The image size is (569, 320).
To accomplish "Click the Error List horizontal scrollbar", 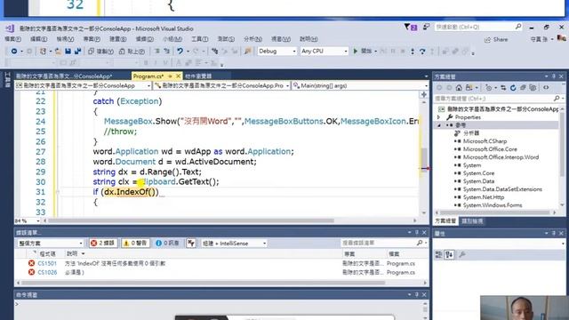I will pyautogui.click(x=204, y=283).
